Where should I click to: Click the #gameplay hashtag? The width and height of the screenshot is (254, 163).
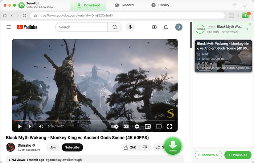pos(53,160)
